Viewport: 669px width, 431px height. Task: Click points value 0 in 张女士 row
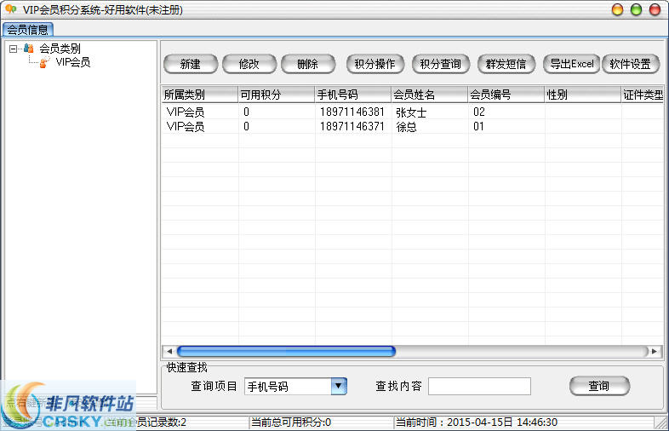pos(246,112)
